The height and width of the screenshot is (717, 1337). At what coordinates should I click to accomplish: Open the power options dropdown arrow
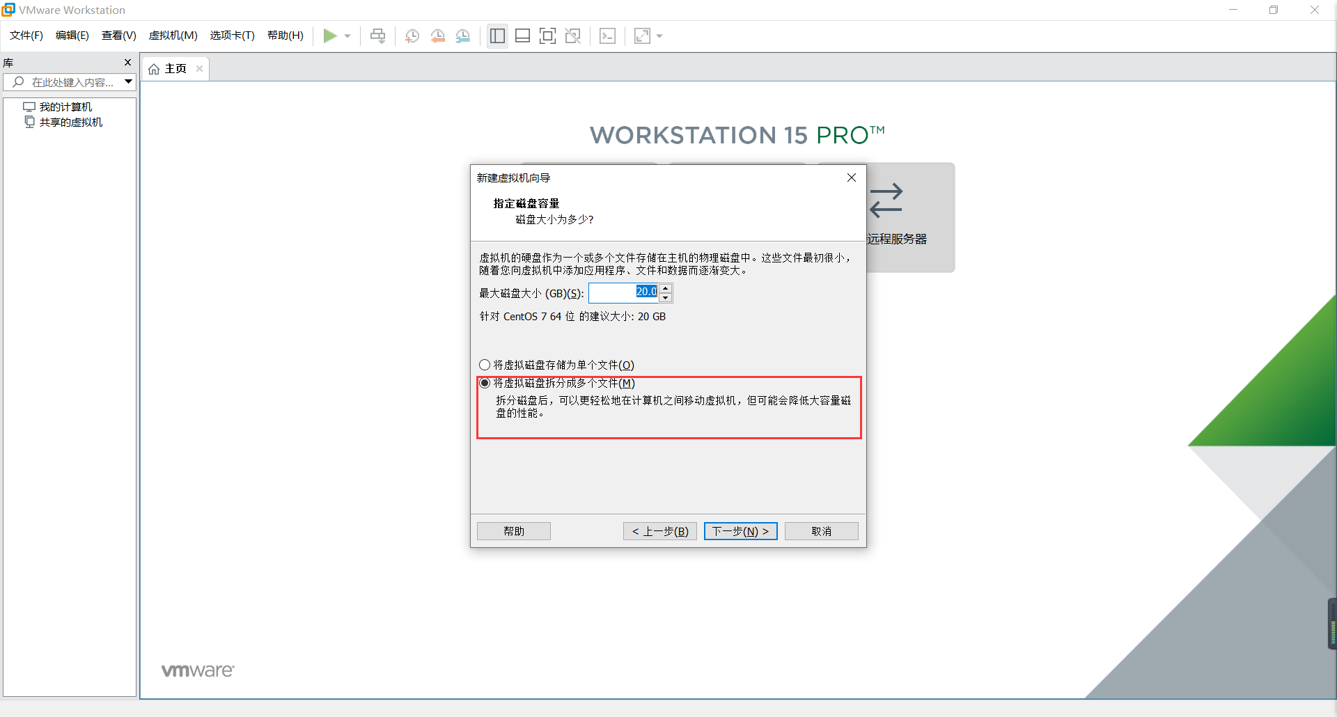347,36
